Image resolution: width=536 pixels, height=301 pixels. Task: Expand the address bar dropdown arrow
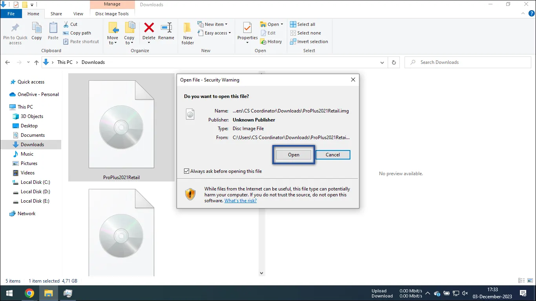click(382, 62)
